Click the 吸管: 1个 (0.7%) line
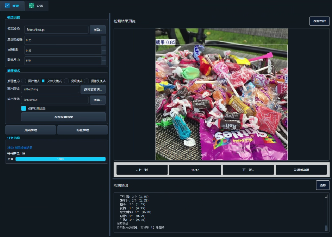This screenshot has height=237, width=332. [132, 216]
